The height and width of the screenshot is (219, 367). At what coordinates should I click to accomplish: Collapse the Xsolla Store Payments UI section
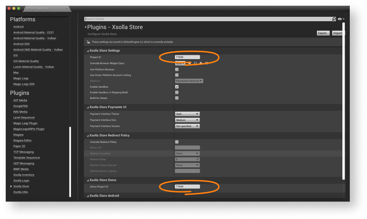(x=88, y=107)
